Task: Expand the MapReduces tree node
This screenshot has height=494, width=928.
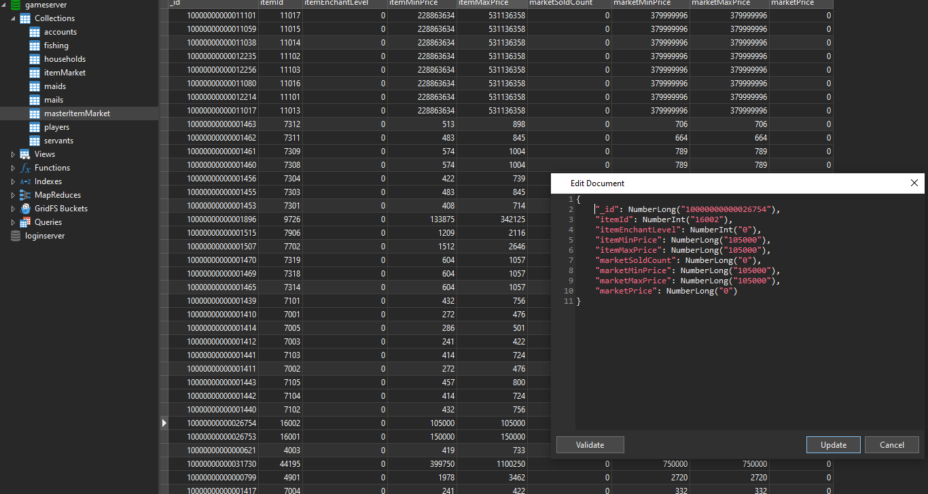Action: [x=13, y=195]
